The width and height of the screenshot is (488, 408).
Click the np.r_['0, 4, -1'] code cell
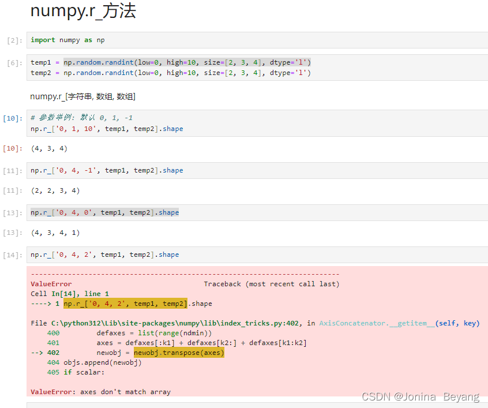click(104, 170)
